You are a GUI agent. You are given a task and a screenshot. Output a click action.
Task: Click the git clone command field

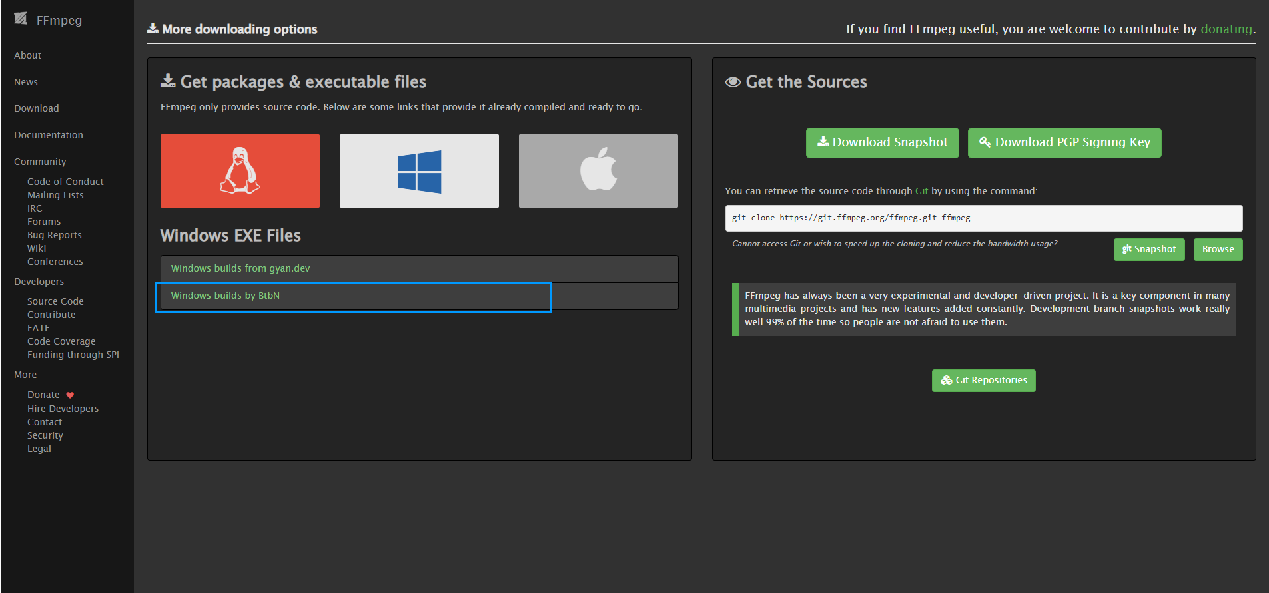click(x=983, y=218)
